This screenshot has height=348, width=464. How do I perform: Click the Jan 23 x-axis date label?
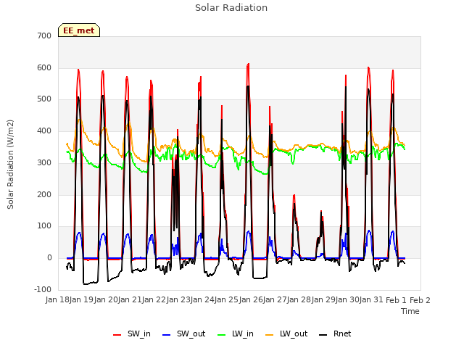tap(179, 300)
